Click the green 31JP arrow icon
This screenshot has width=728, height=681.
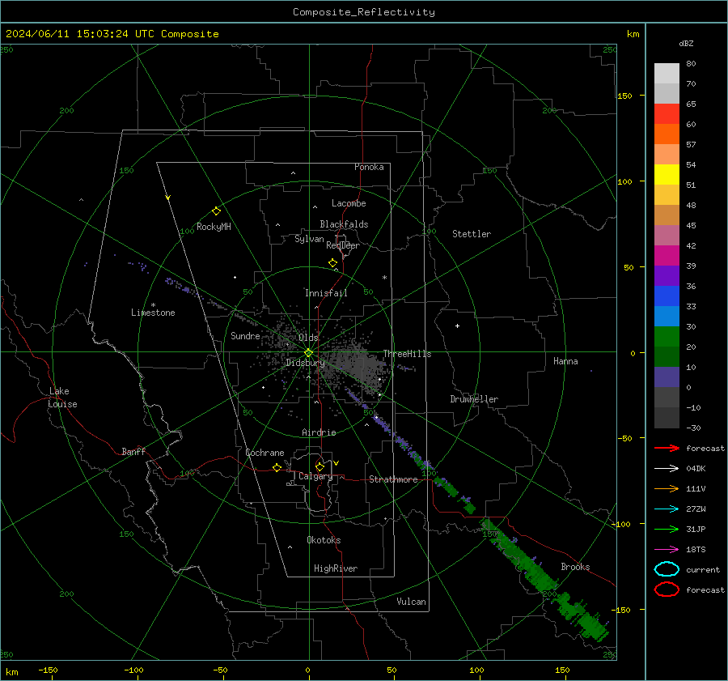click(667, 529)
